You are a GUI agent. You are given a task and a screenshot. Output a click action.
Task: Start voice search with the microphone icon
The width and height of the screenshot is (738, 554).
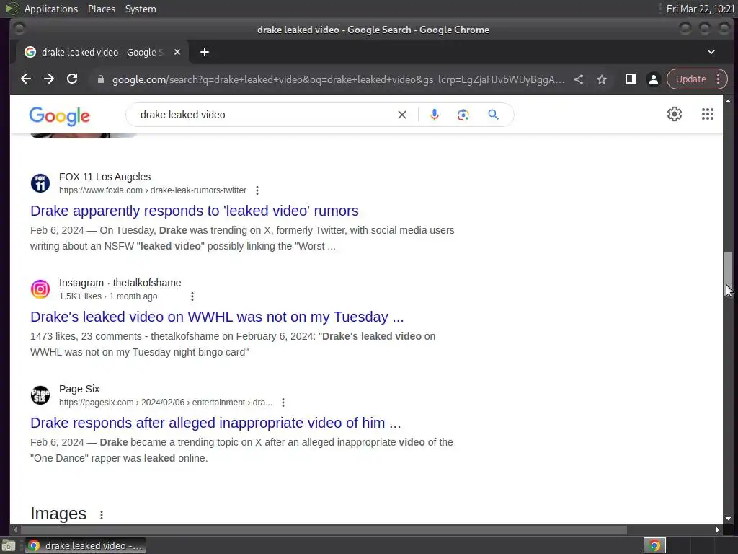pyautogui.click(x=435, y=115)
